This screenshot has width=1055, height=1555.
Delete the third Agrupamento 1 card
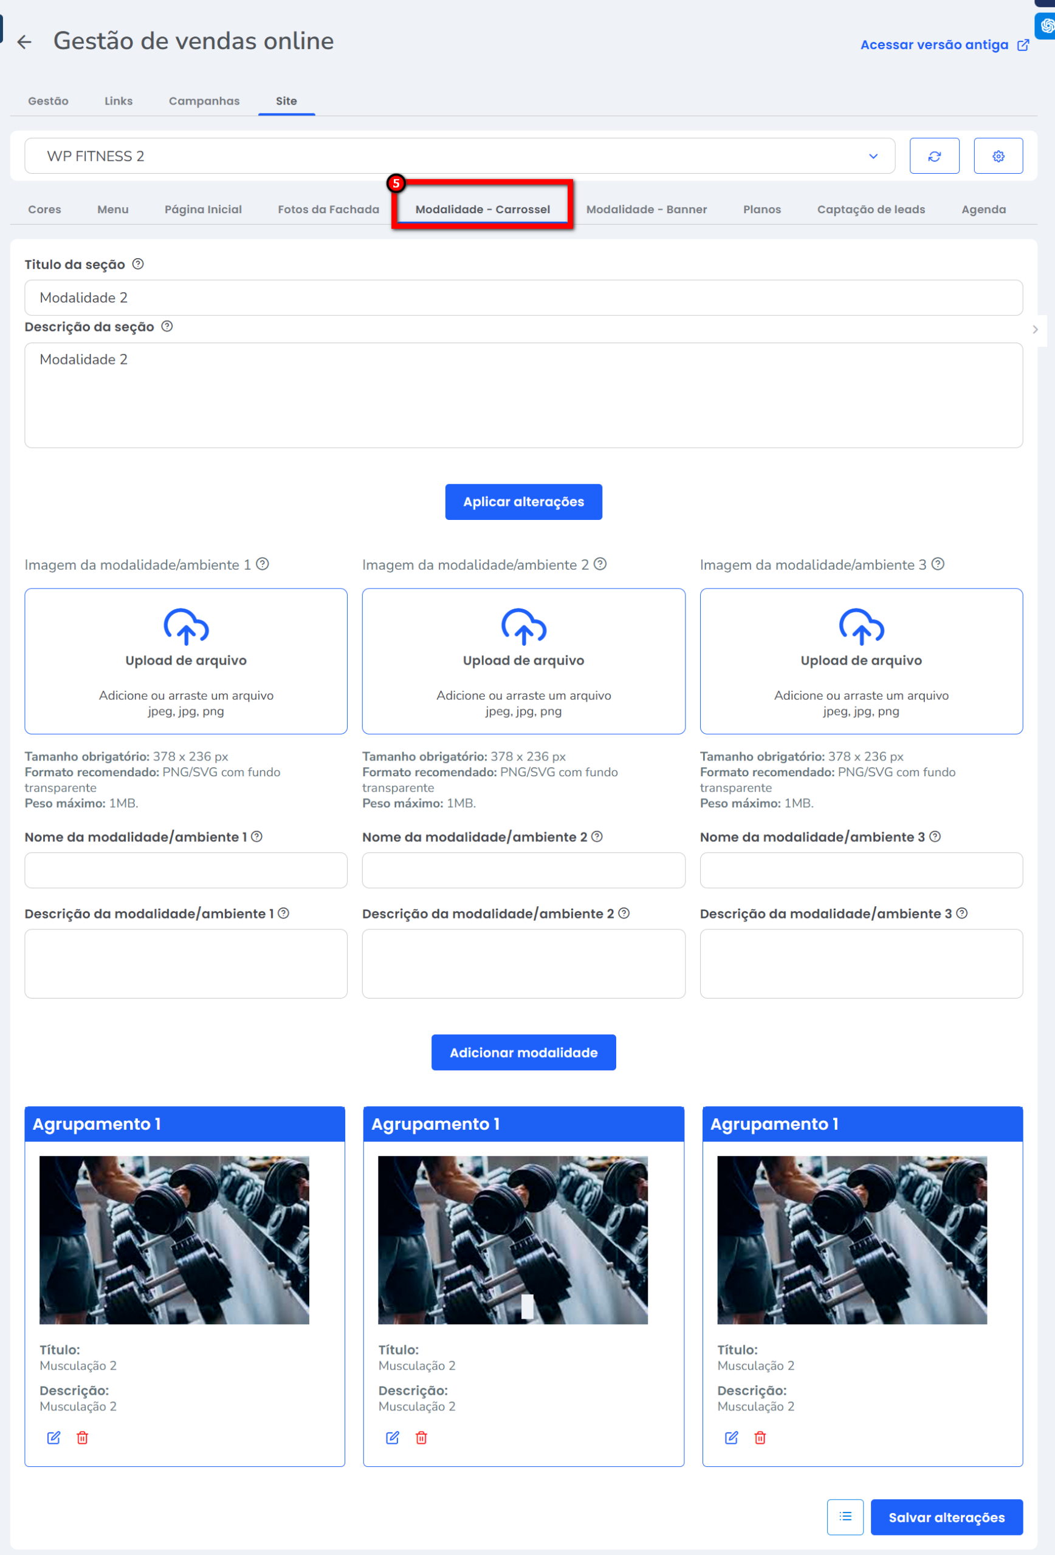(760, 1437)
